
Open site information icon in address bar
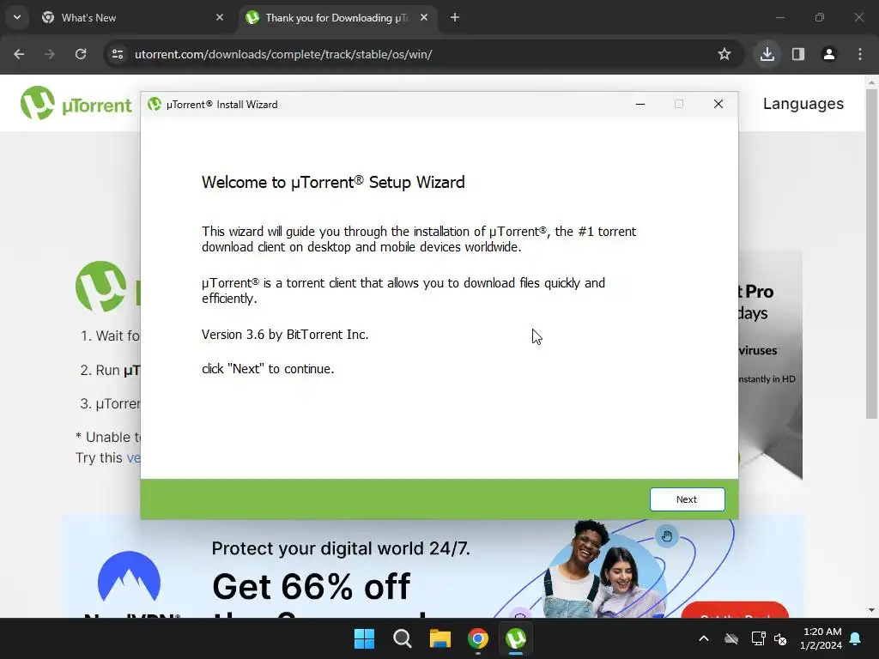(118, 54)
